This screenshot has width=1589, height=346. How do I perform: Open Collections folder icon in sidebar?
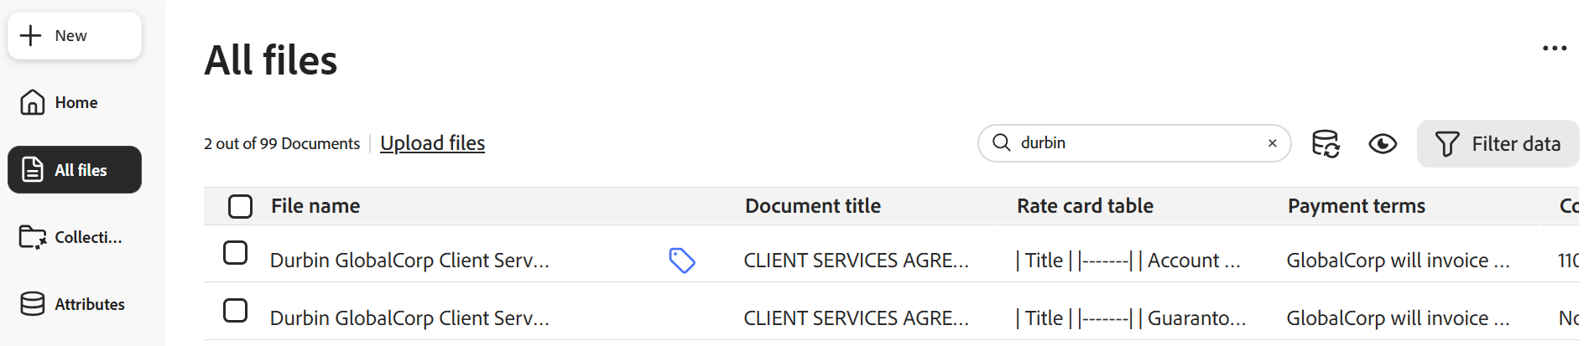33,237
